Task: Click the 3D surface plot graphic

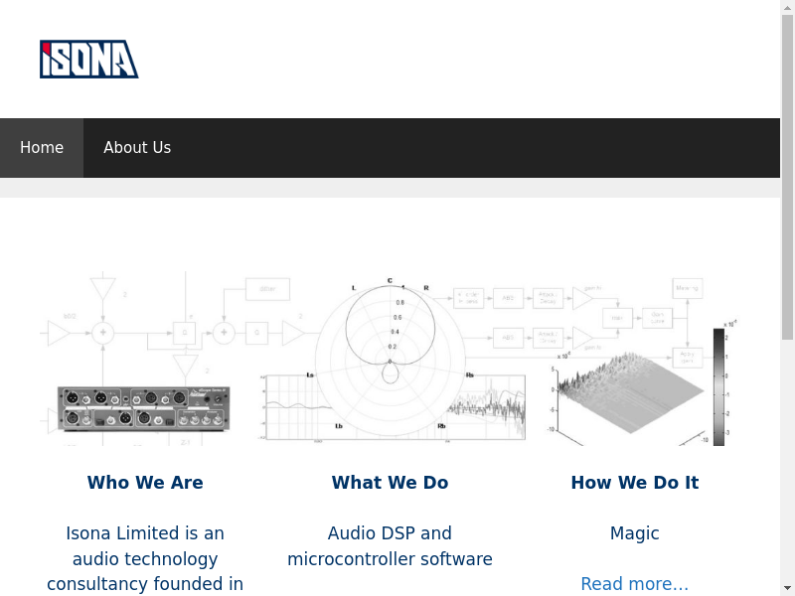Action: coord(626,392)
